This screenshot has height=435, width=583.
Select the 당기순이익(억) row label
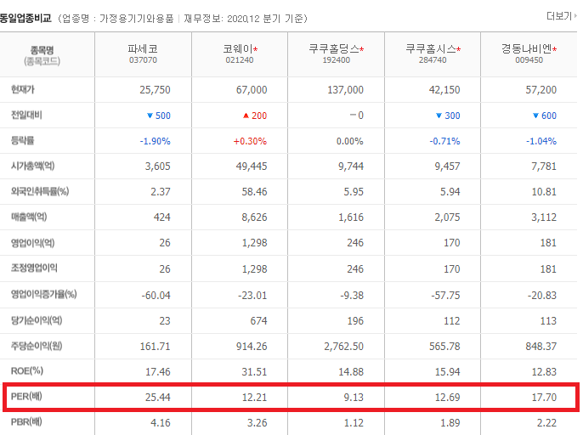pyautogui.click(x=37, y=320)
